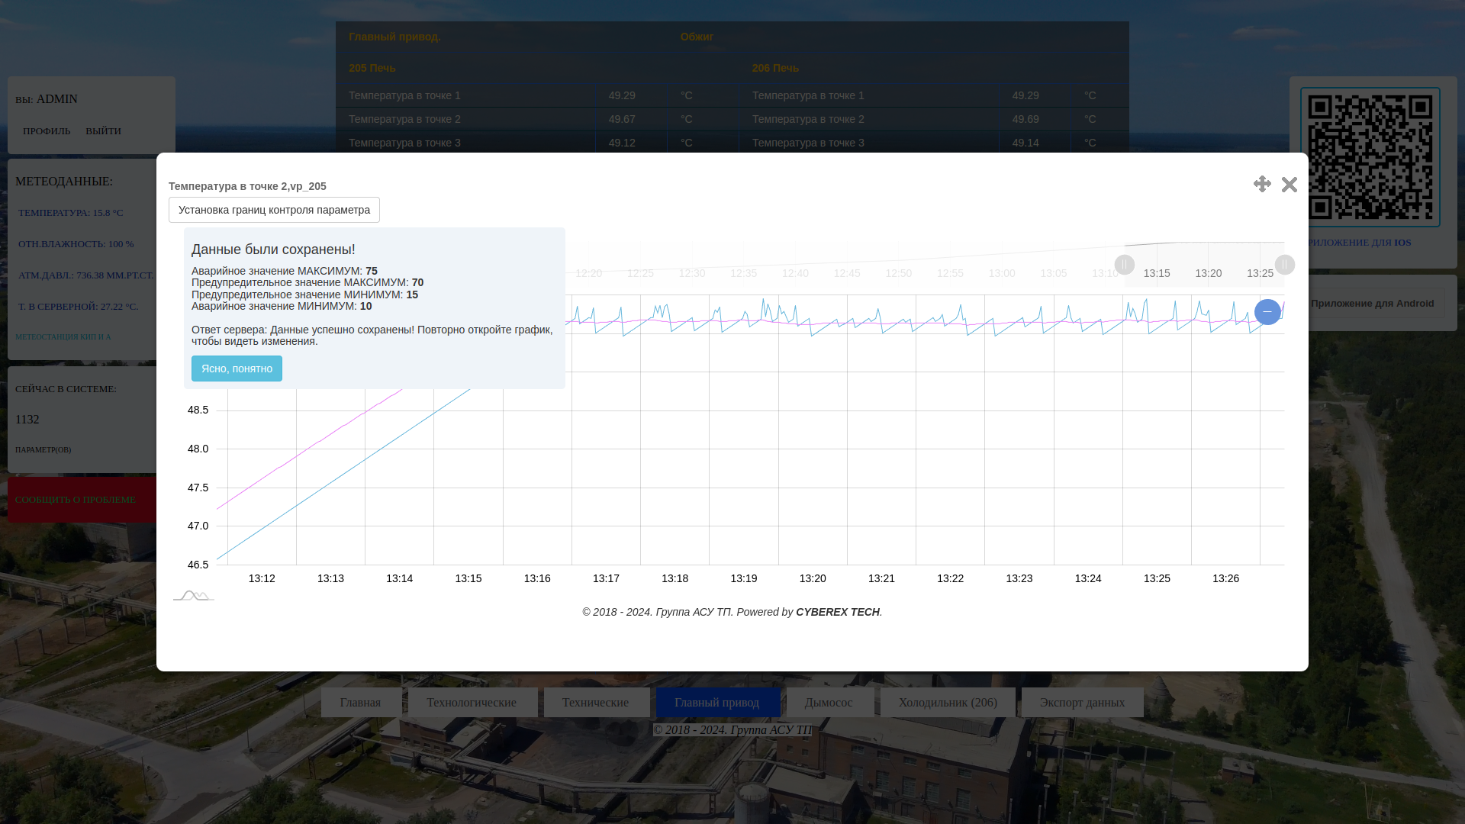This screenshot has width=1465, height=824.
Task: Open the 'Приложение для Android' button
Action: pyautogui.click(x=1373, y=304)
